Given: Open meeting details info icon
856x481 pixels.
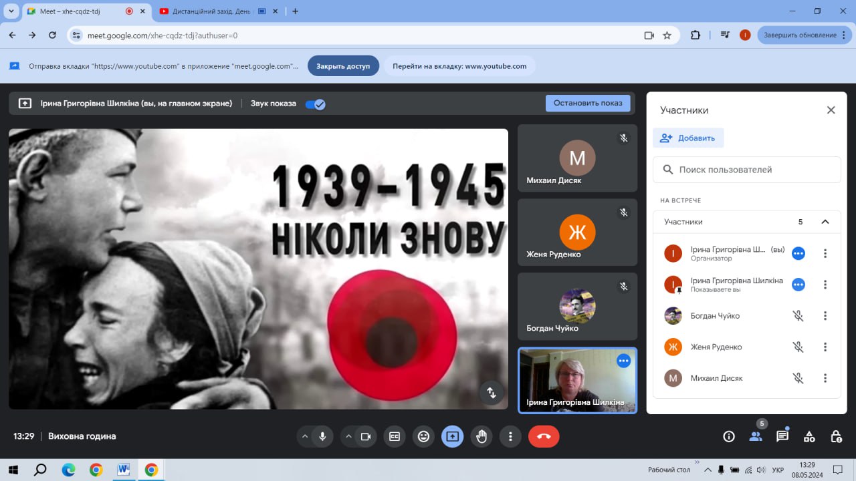Looking at the screenshot, I should point(729,436).
